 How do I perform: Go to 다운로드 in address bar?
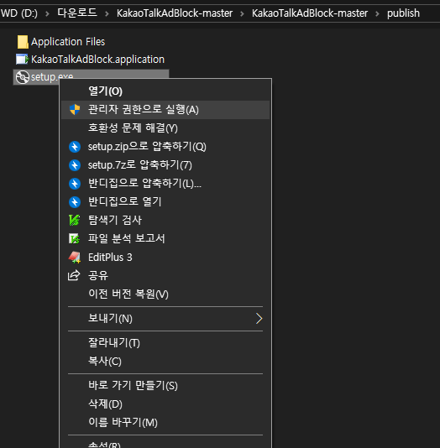[x=77, y=13]
